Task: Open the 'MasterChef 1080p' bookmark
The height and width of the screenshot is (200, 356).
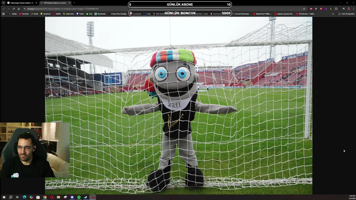Action: (x=262, y=14)
